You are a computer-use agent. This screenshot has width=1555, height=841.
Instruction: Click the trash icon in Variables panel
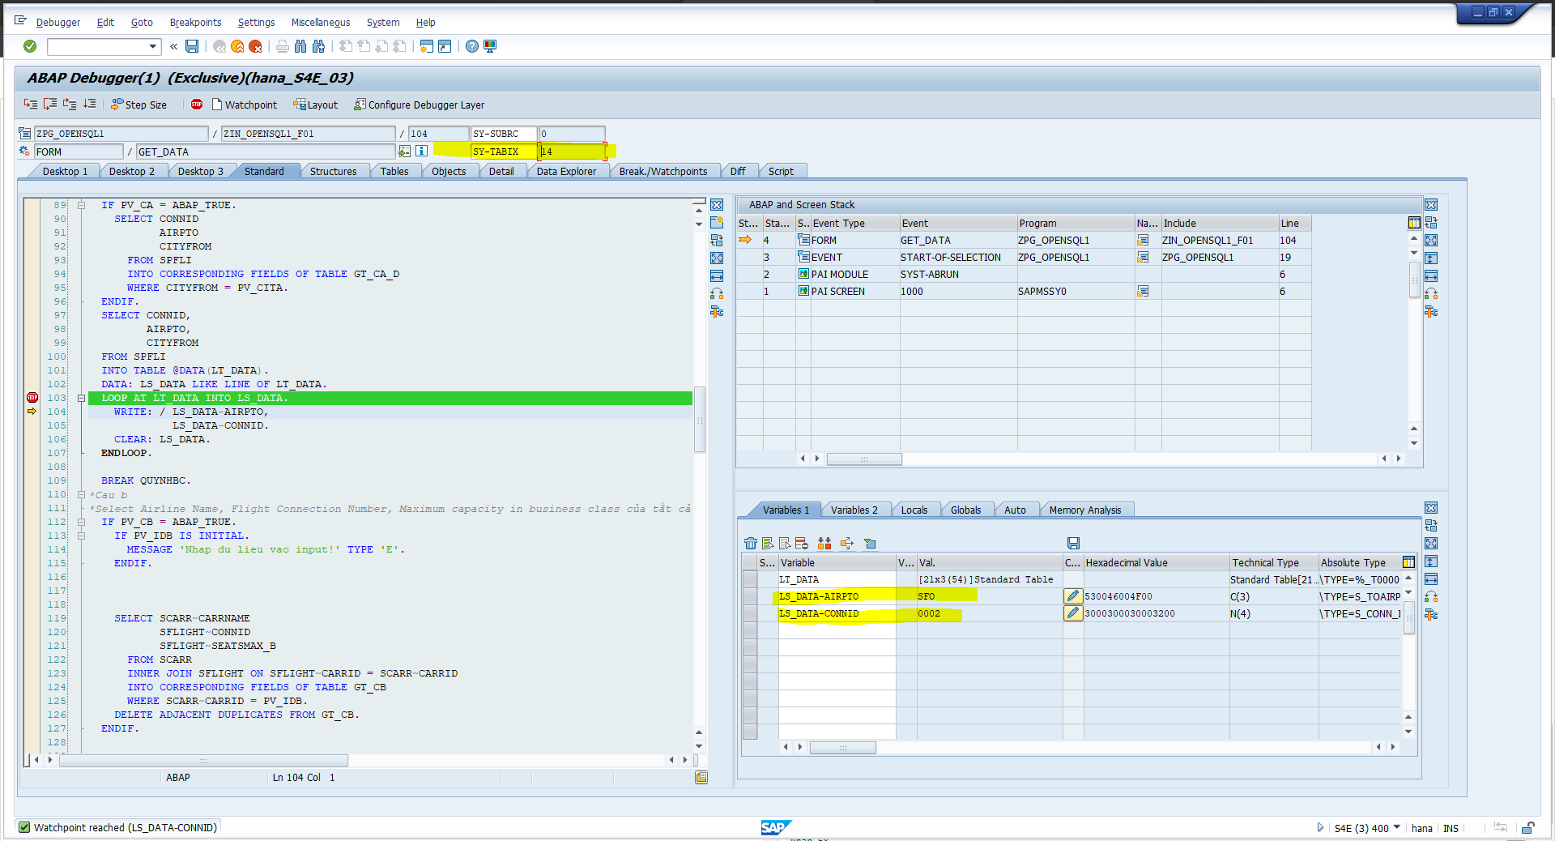click(752, 543)
